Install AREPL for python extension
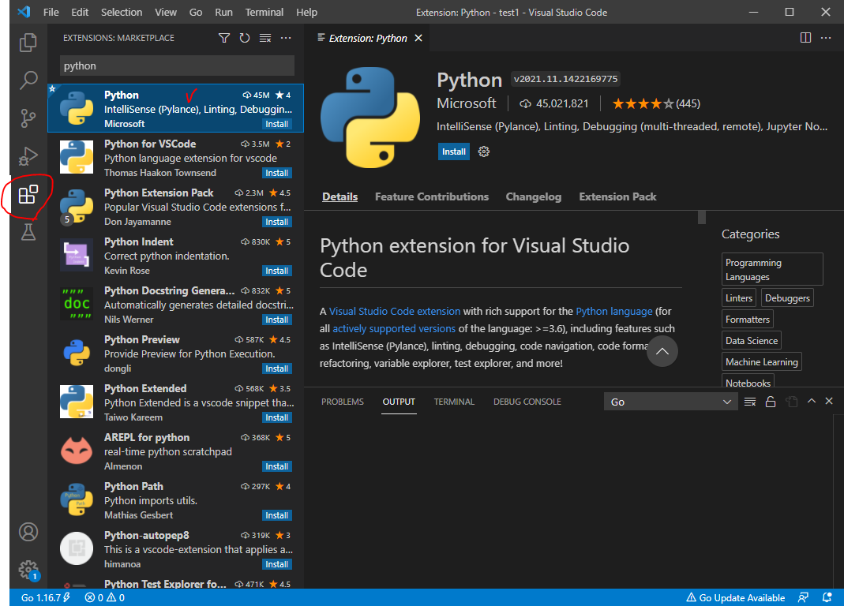 point(276,466)
